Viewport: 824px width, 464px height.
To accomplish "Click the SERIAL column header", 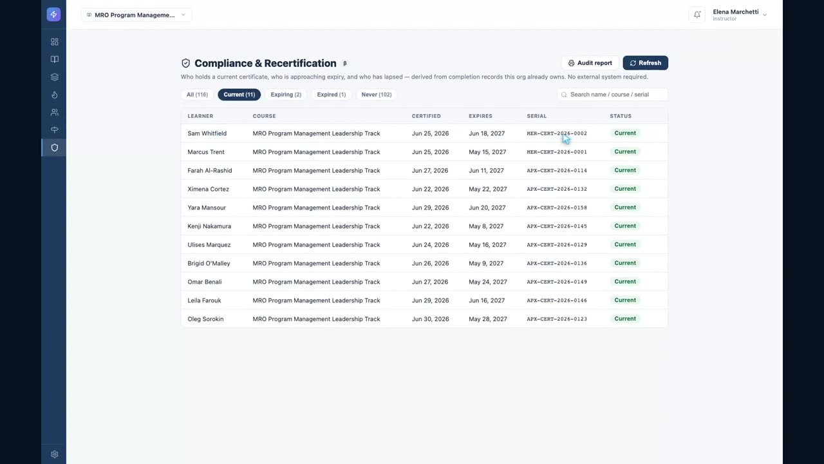I will [536, 116].
